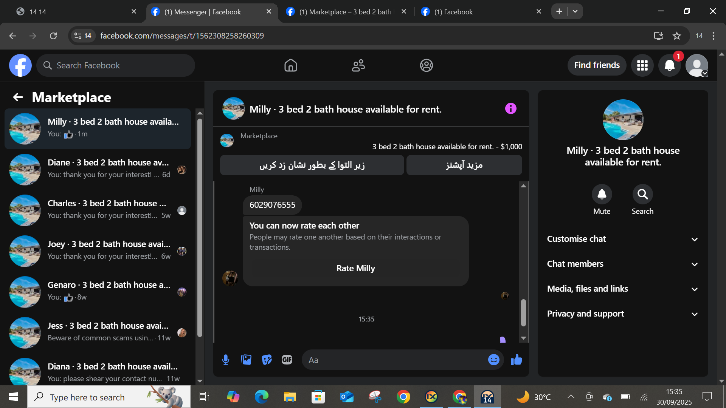Open Diane's 3 bed 2 bath conversation
The image size is (726, 408).
tap(98, 169)
